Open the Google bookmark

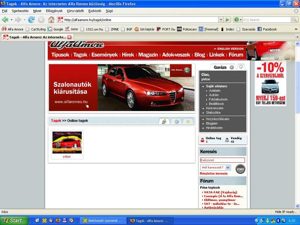pyautogui.click(x=55, y=29)
